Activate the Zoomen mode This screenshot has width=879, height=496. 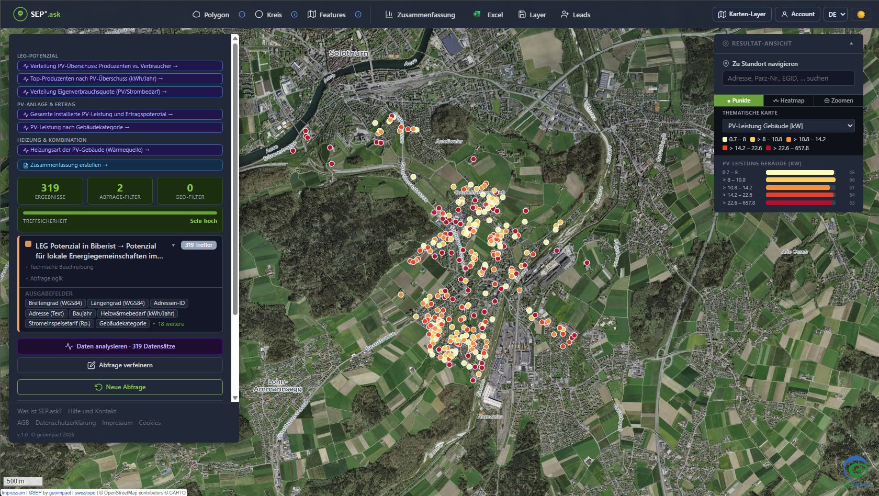point(838,100)
